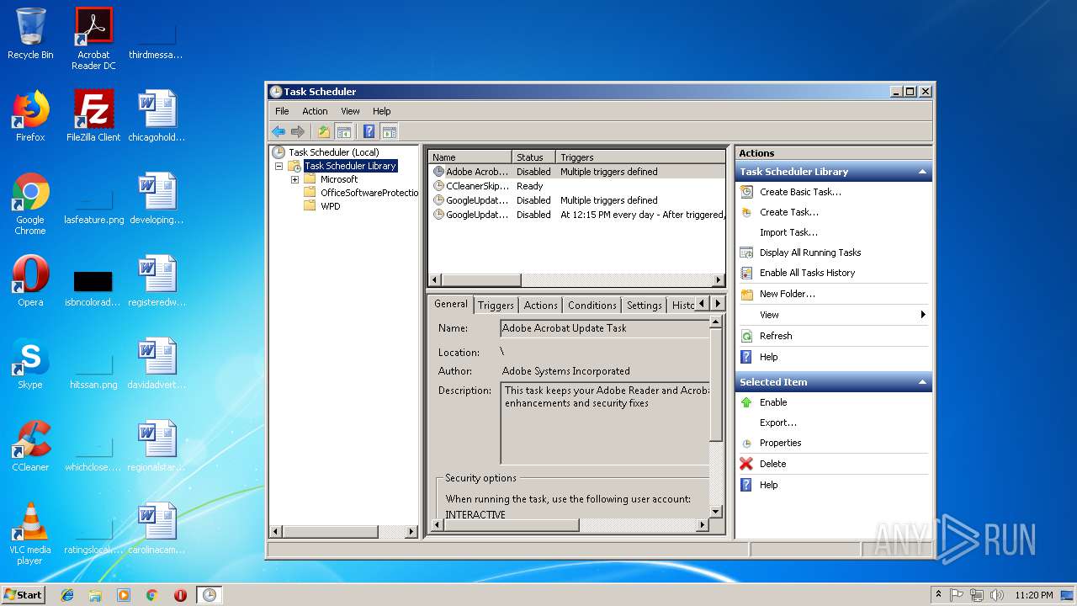
Task: Click Internet Explorer taskbar icon
Action: click(x=67, y=595)
